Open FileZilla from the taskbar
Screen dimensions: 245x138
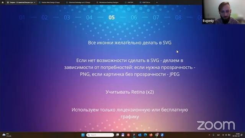click(x=129, y=135)
